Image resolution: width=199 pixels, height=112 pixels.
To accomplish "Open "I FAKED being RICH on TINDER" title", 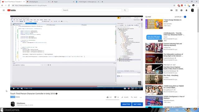I will [x=174, y=87].
